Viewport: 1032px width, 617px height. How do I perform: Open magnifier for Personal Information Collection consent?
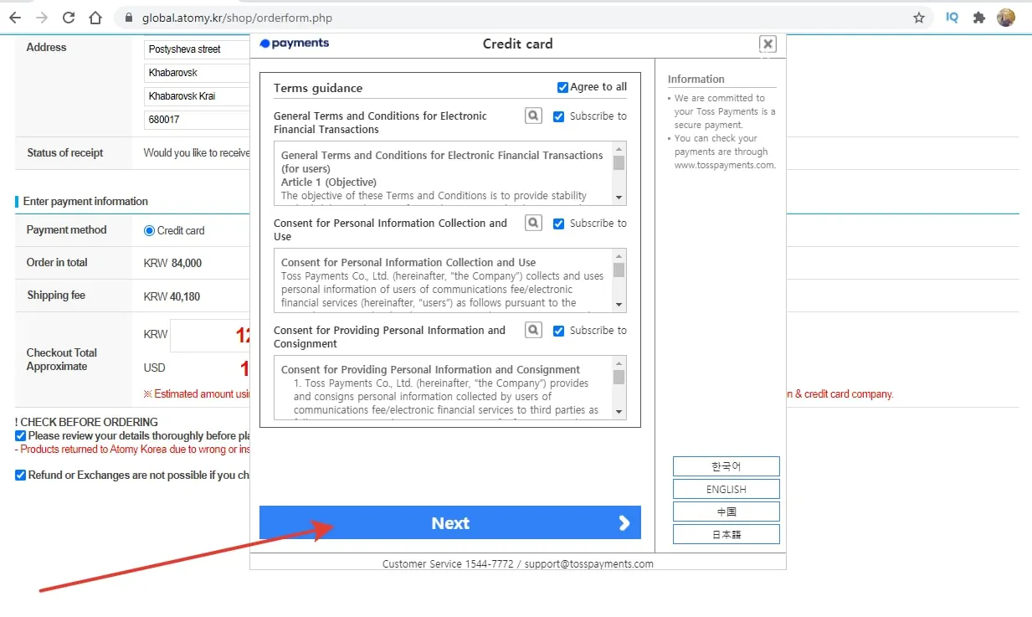(x=533, y=223)
